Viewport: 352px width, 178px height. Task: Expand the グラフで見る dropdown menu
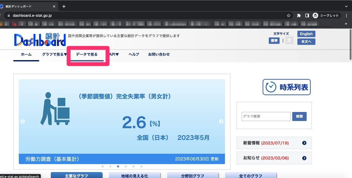tap(54, 54)
